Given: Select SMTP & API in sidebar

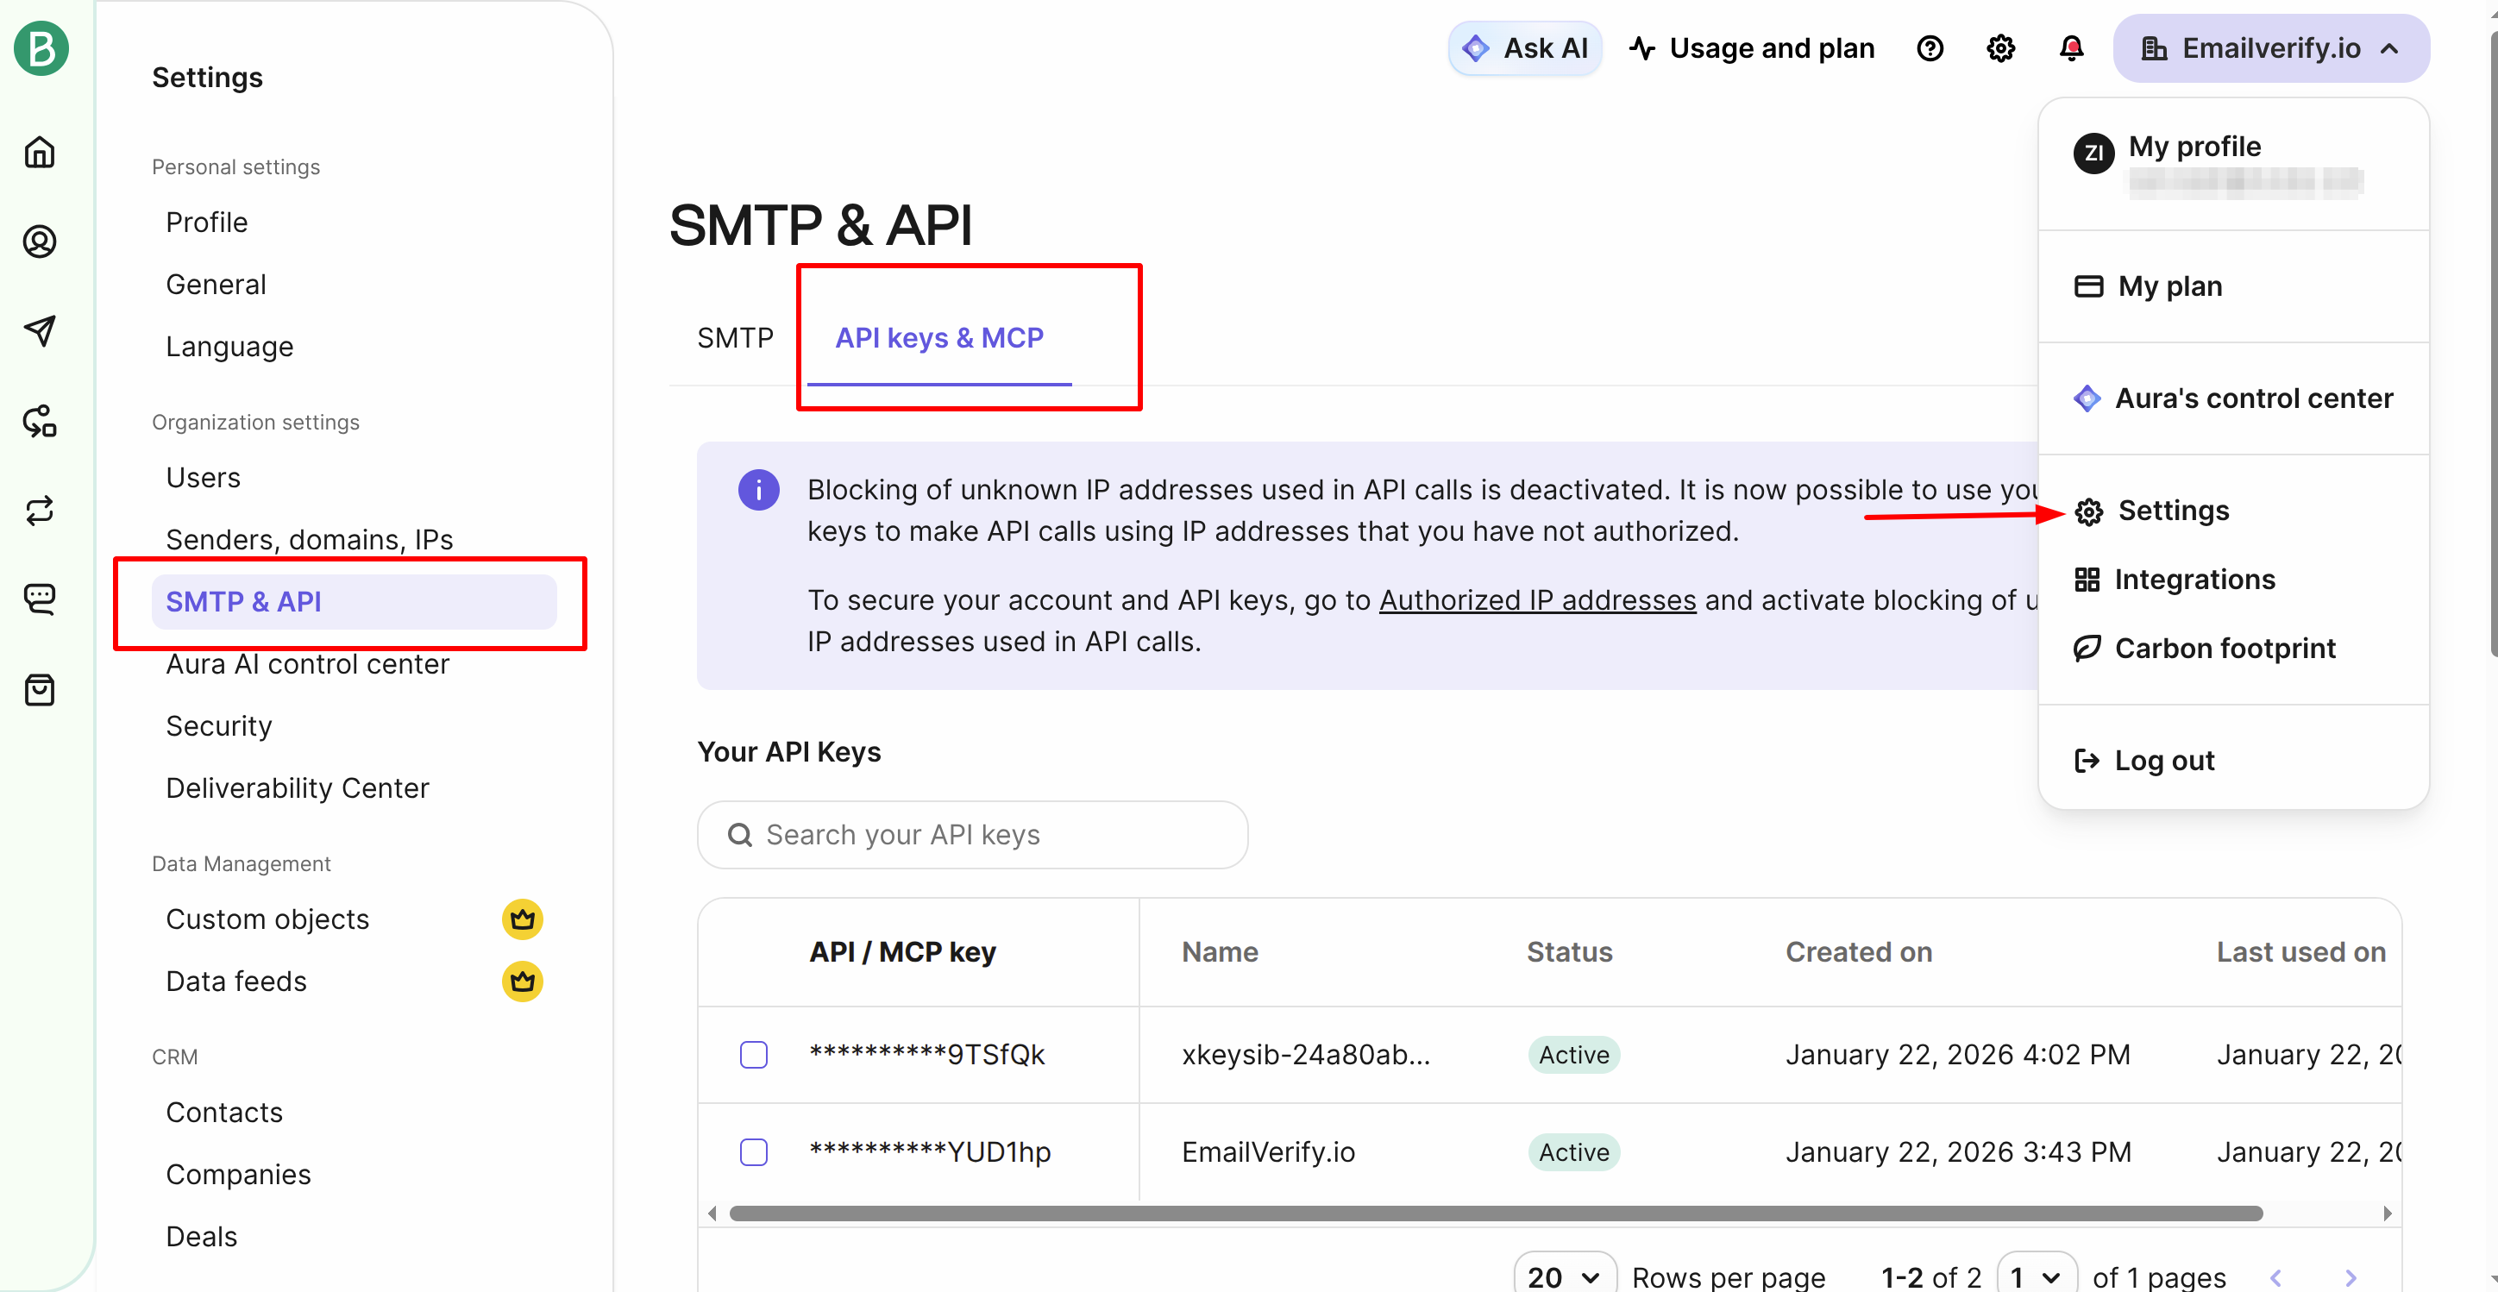Looking at the screenshot, I should coord(354,601).
